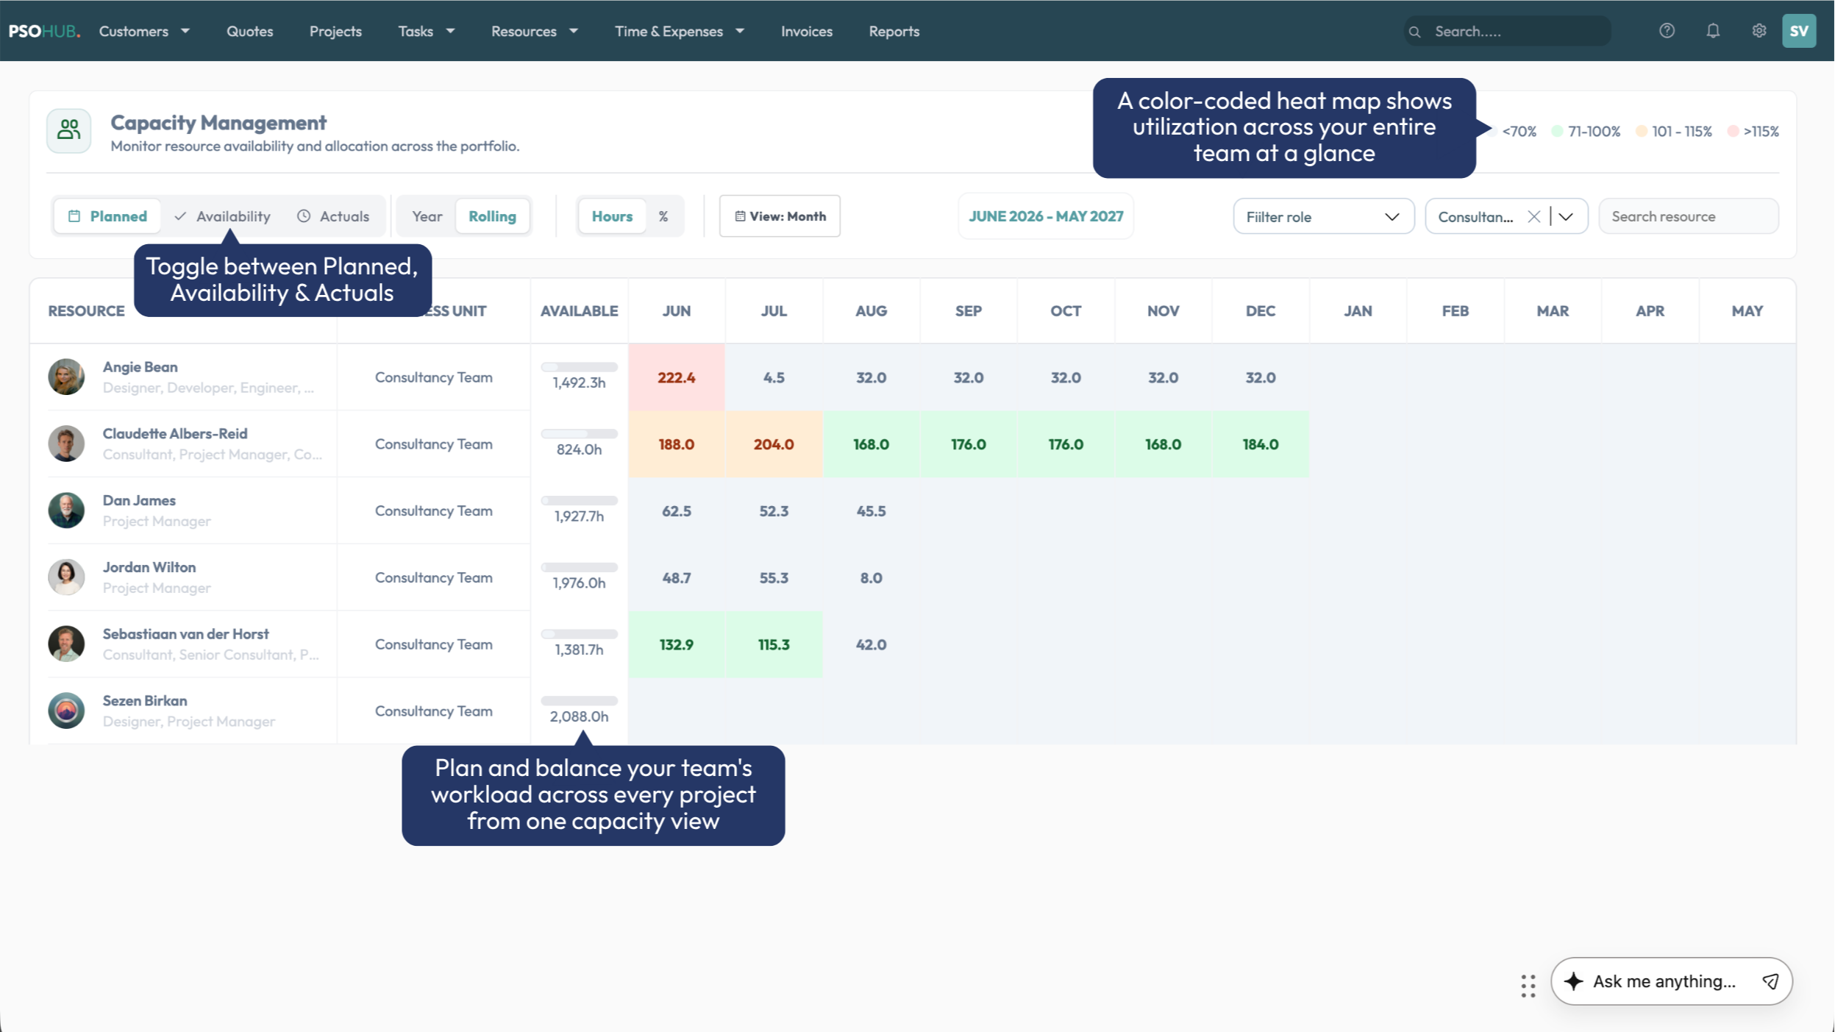The width and height of the screenshot is (1835, 1032).
Task: Open the SV user avatar menu
Action: coord(1799,31)
